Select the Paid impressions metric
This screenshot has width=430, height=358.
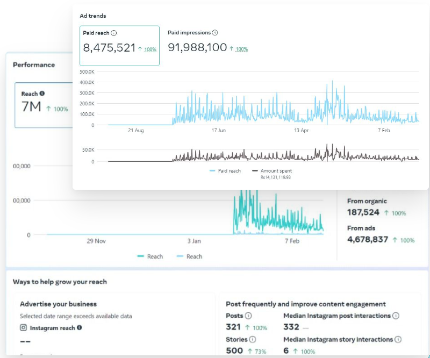(x=207, y=42)
